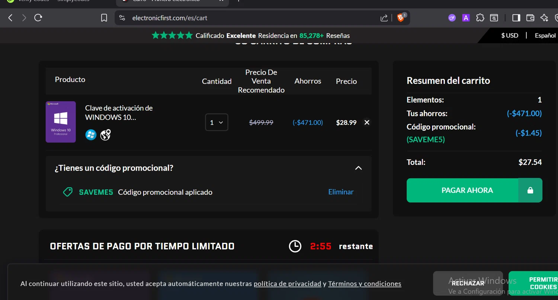The image size is (558, 300).
Task: Change the currency from $ USD
Action: [510, 35]
